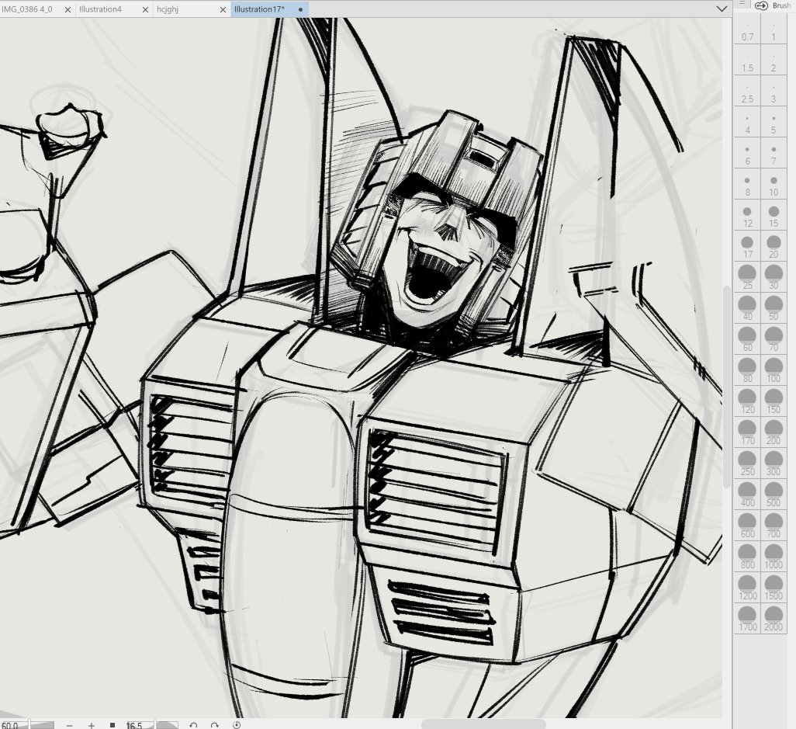Select brush size 170 preset
The width and height of the screenshot is (796, 729).
pos(747,433)
